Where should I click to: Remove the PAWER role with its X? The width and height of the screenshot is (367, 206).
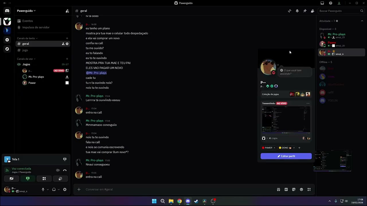point(274,148)
